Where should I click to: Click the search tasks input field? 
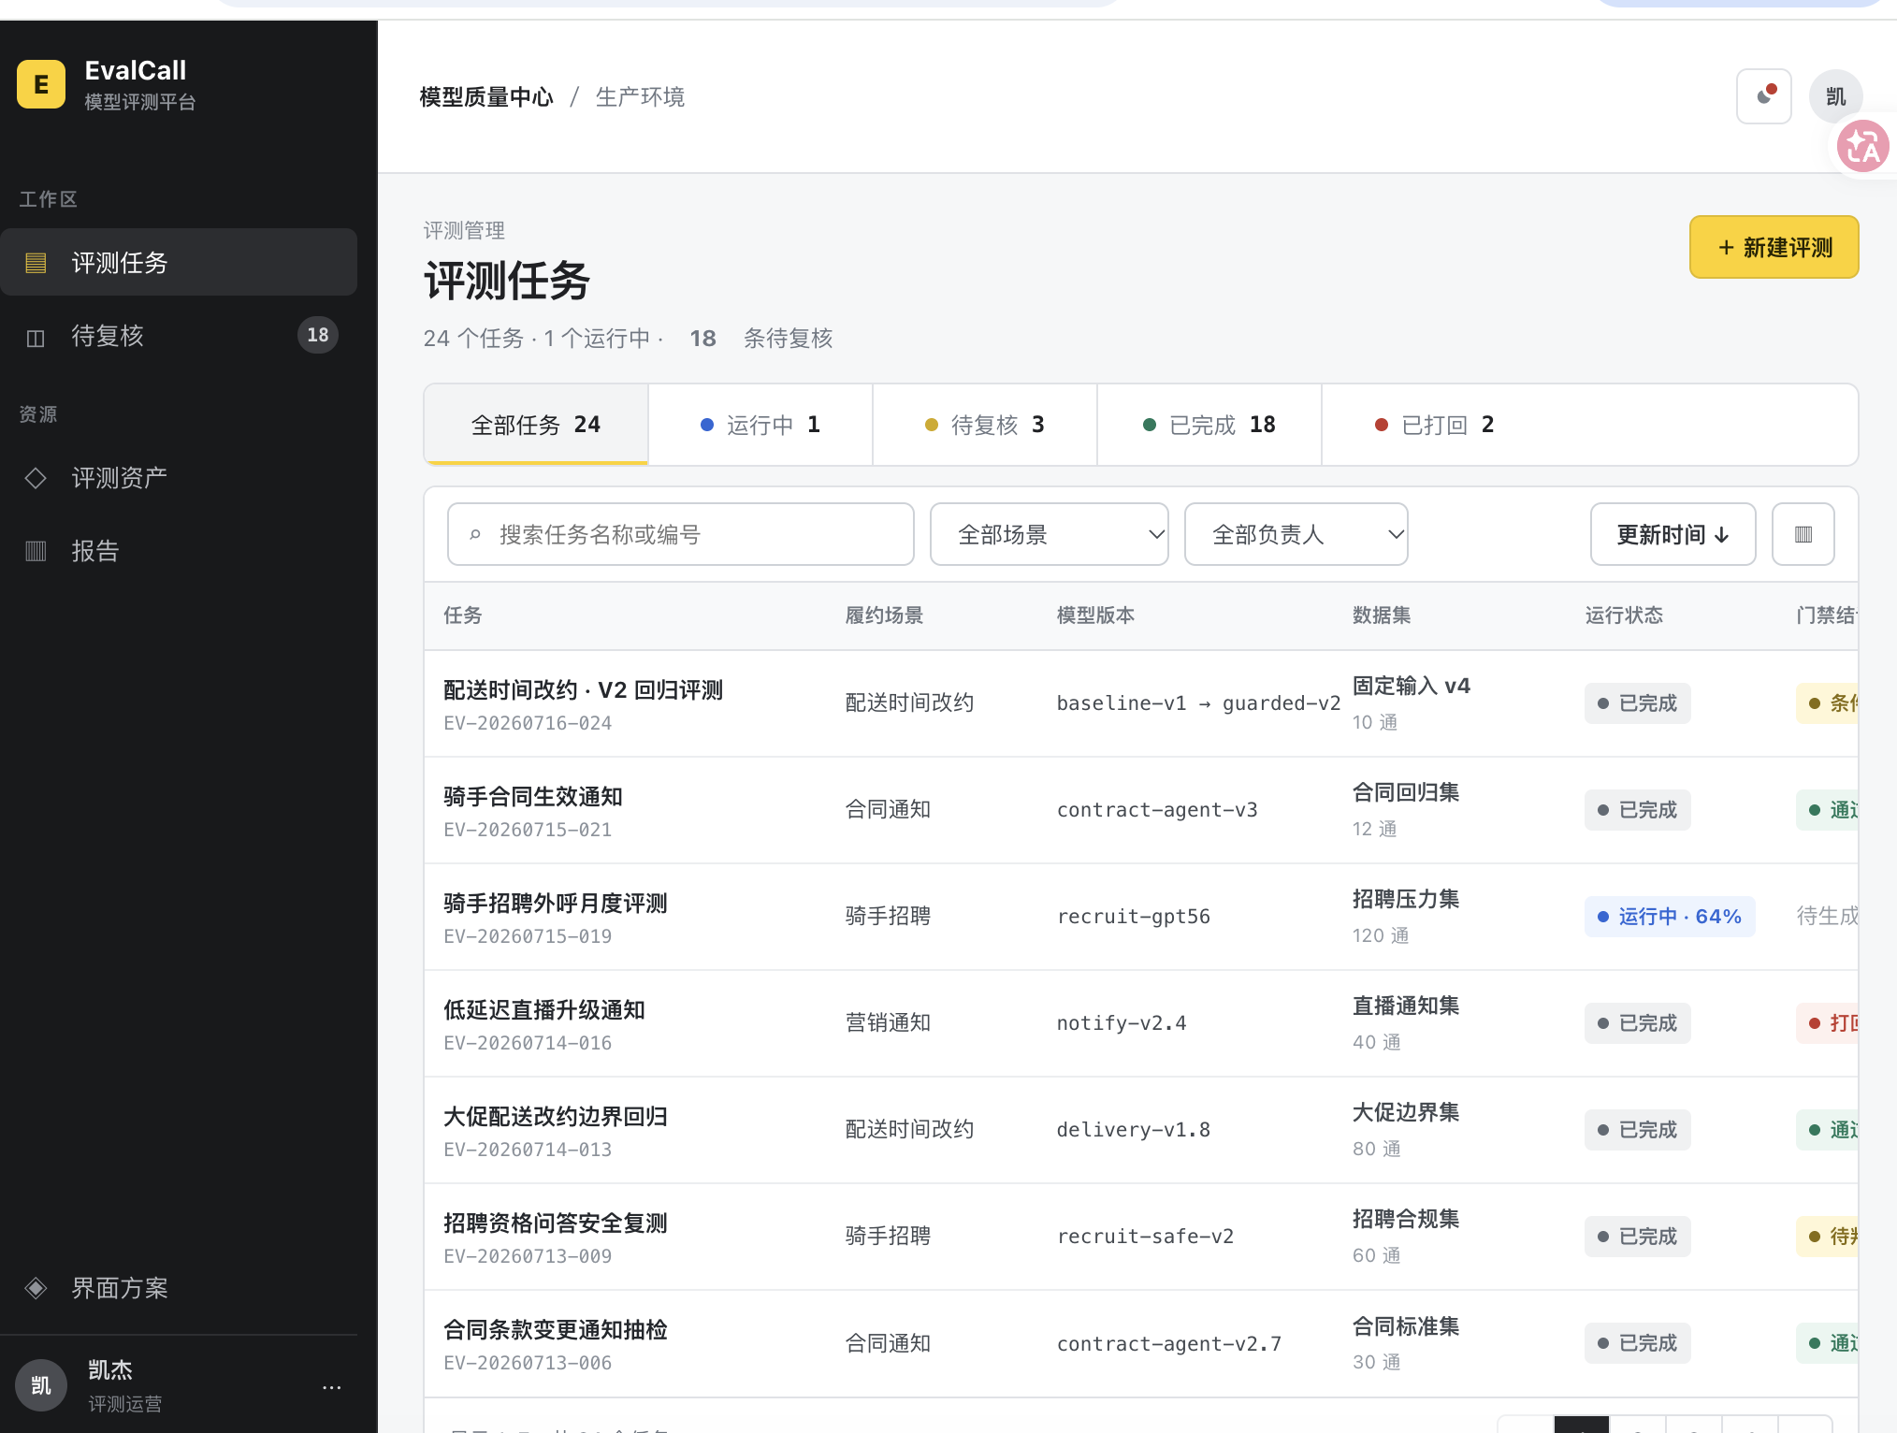coord(681,534)
